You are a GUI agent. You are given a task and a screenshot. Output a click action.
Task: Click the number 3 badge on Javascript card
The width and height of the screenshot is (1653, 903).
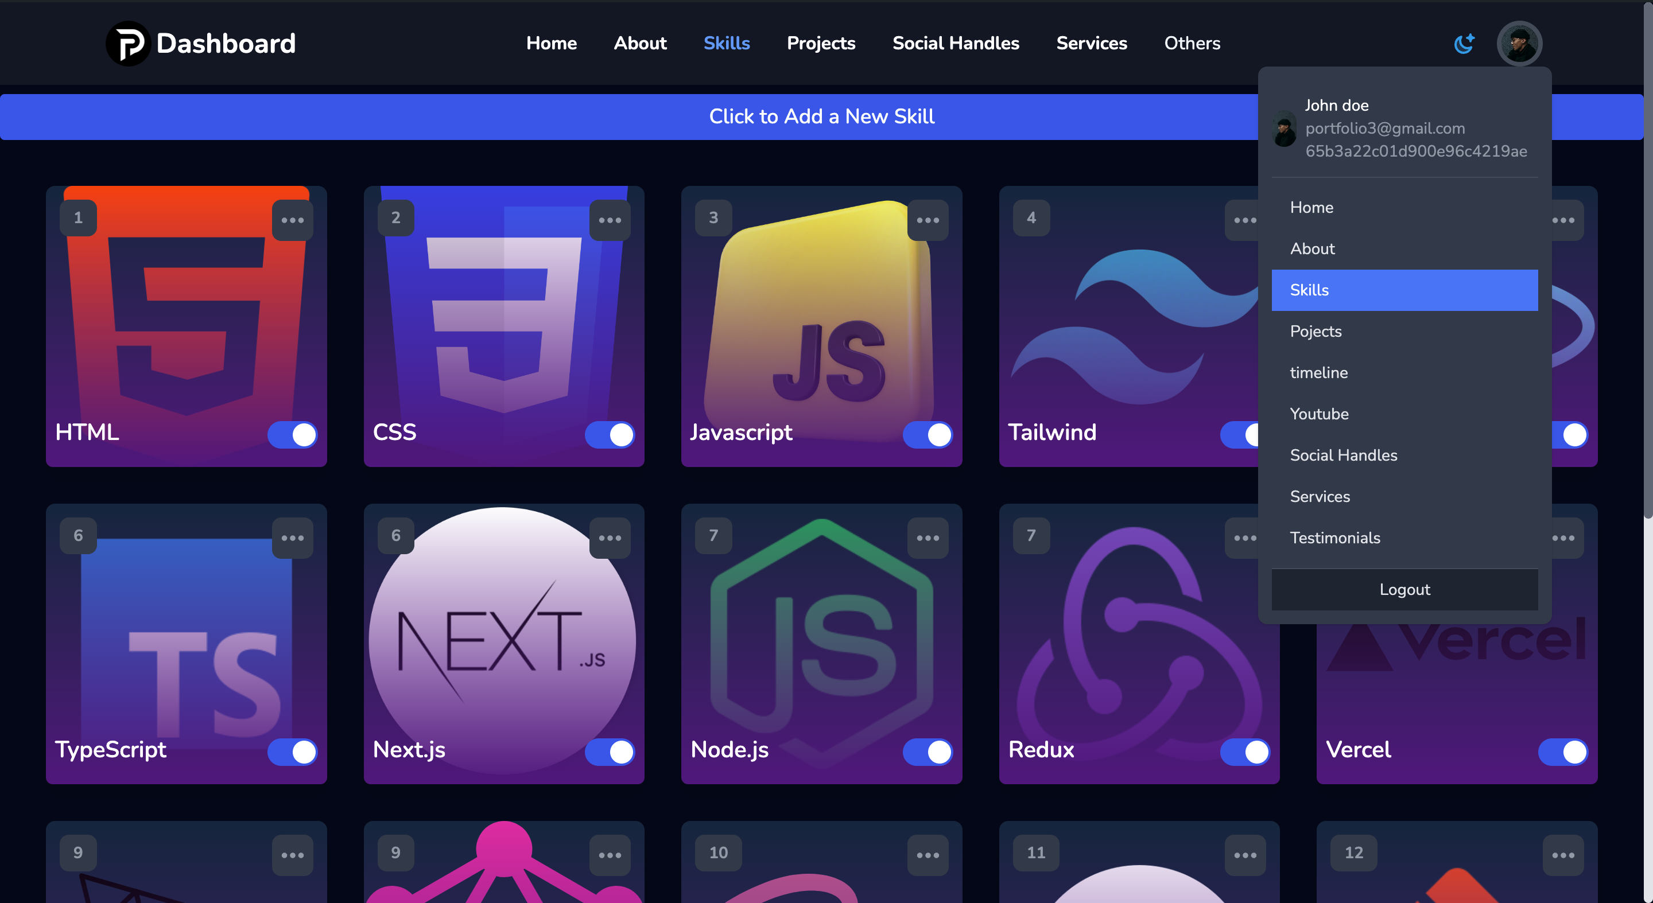tap(713, 217)
